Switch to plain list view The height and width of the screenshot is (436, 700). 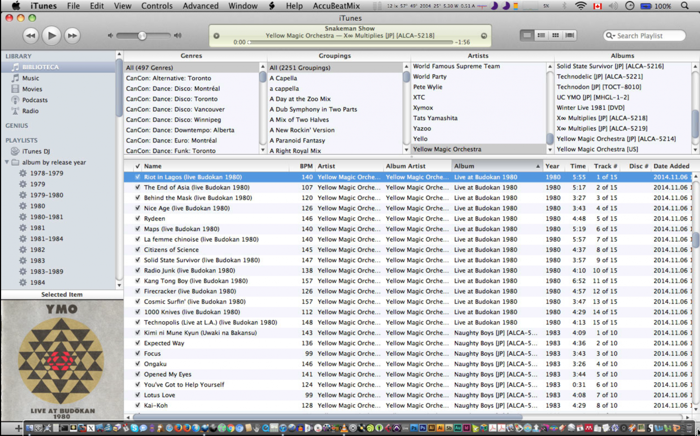click(x=527, y=35)
